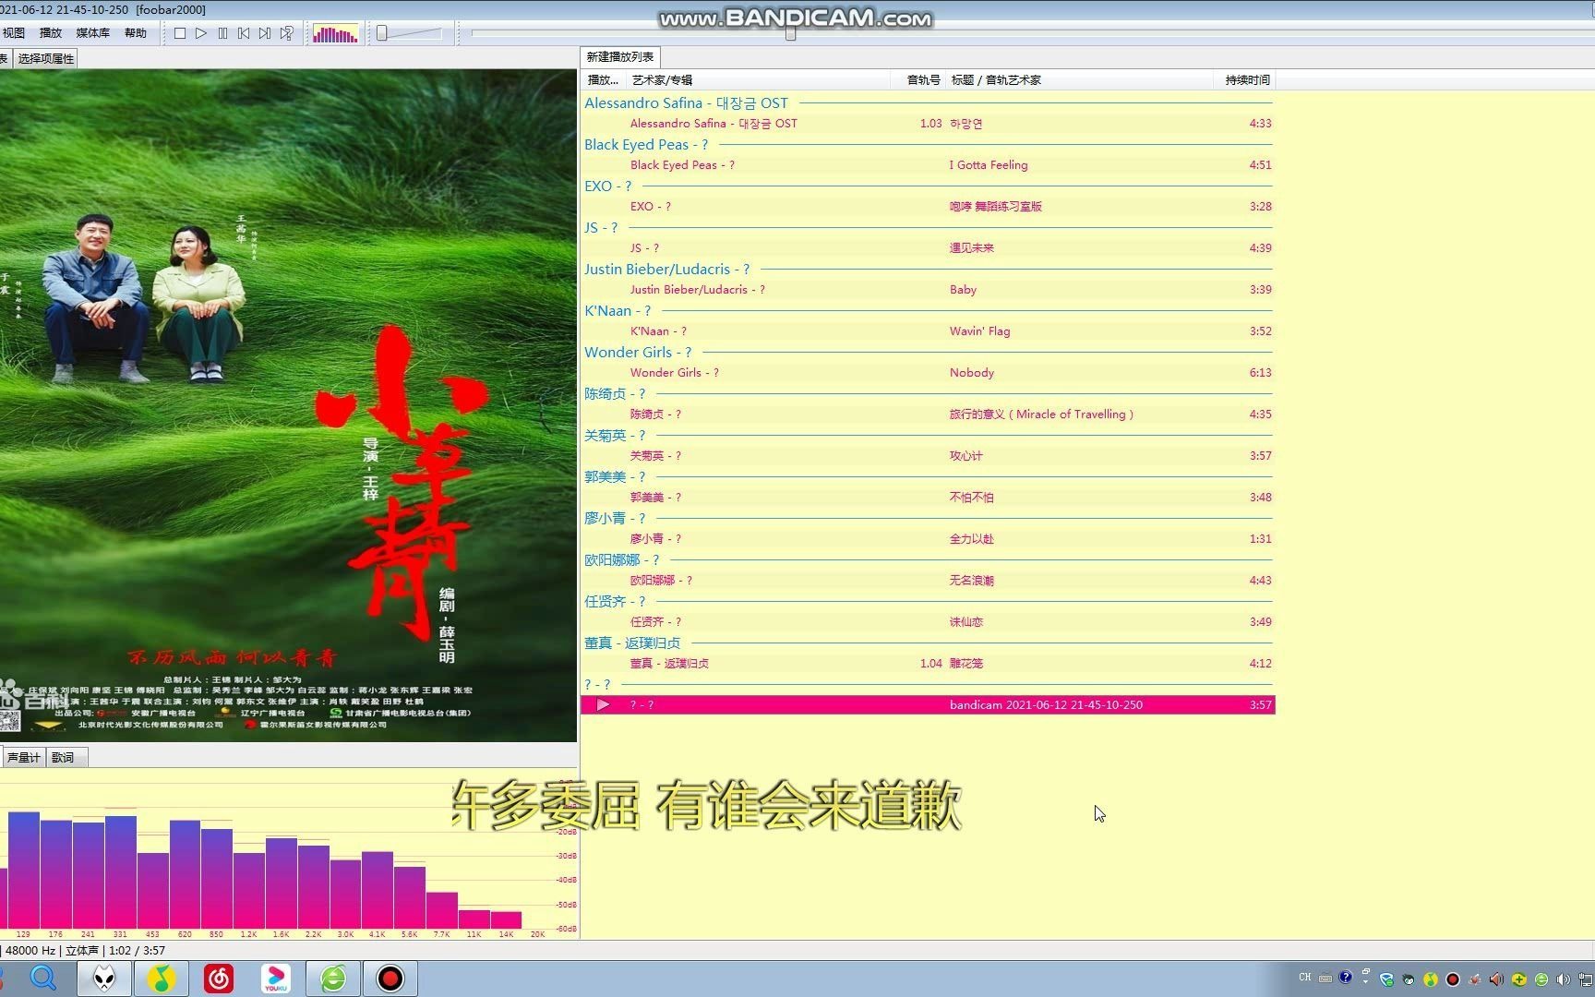Select the track Wavin' Flag
This screenshot has width=1595, height=997.
point(928,331)
